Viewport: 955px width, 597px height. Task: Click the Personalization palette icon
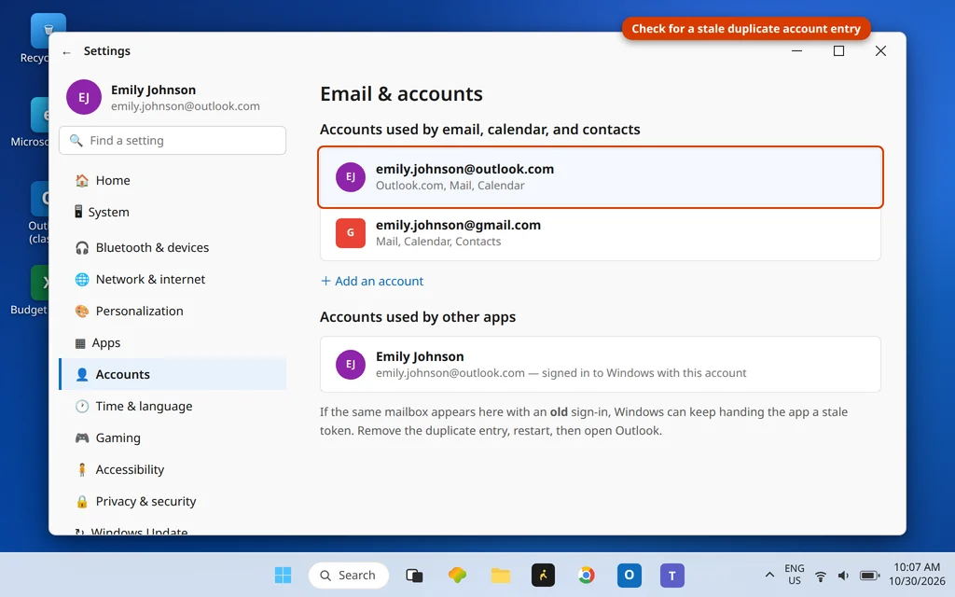pos(82,311)
